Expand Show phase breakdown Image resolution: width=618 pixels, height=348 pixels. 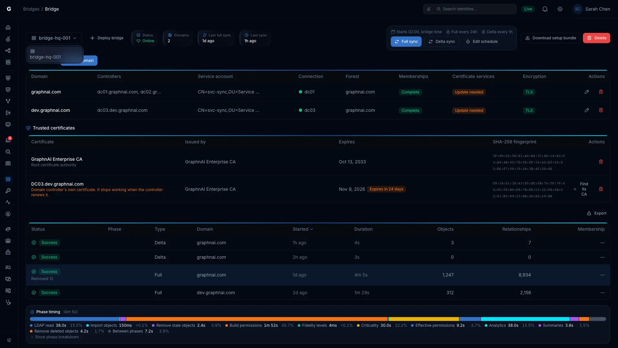[x=55, y=337]
